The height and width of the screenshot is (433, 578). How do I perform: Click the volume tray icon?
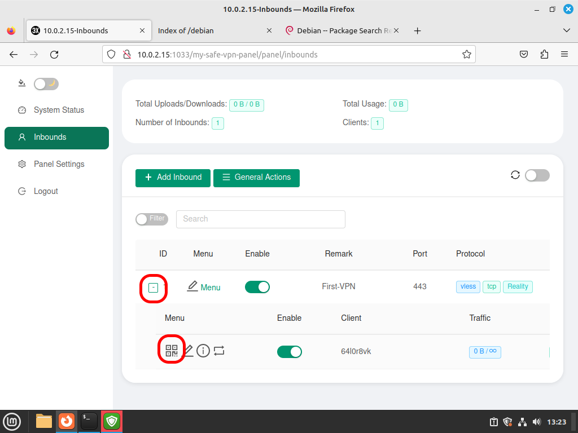pyautogui.click(x=537, y=422)
